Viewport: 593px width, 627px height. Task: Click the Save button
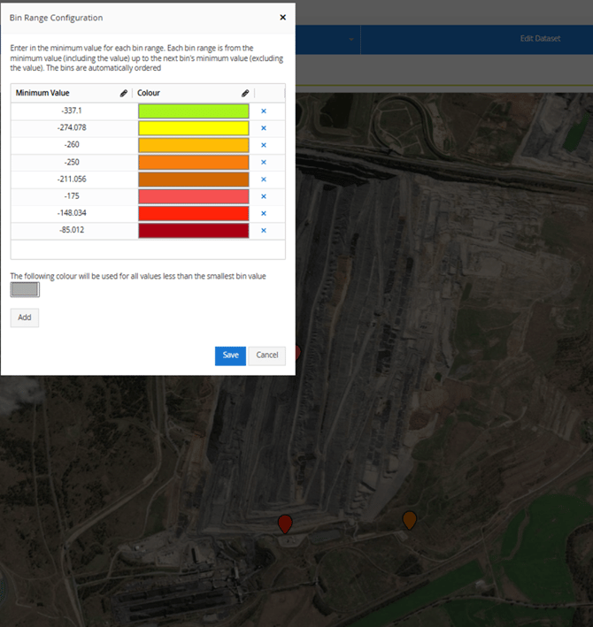[x=230, y=355]
